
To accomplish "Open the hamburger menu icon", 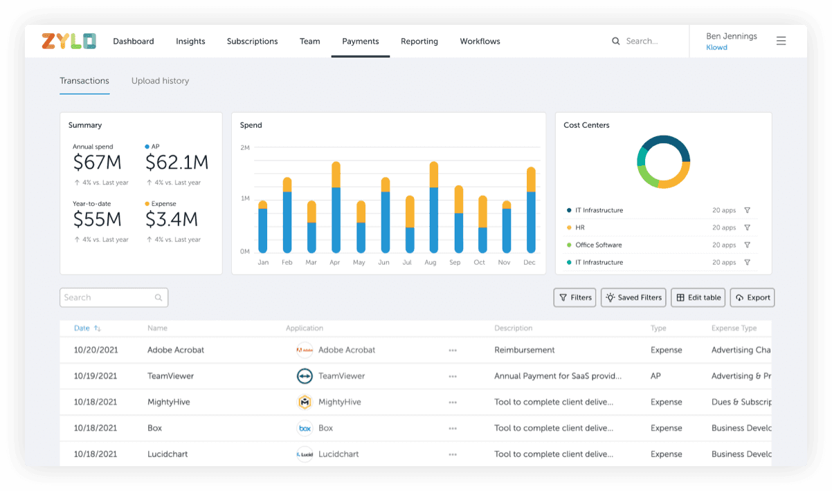I will pos(781,41).
